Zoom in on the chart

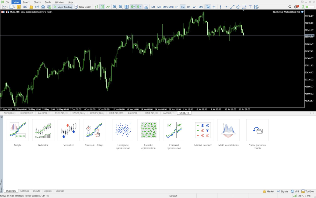click(115, 7)
